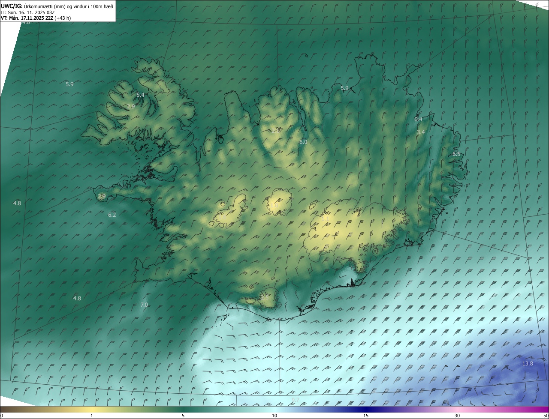Click the 9.7 value near the bottom edge
549x419 pixels.
click(x=296, y=400)
